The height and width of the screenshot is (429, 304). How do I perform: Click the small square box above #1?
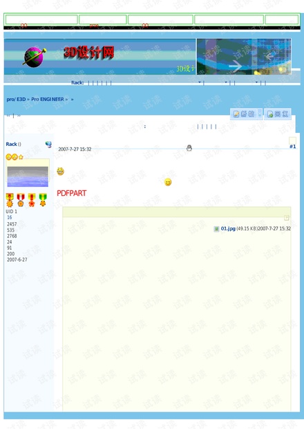point(292,140)
